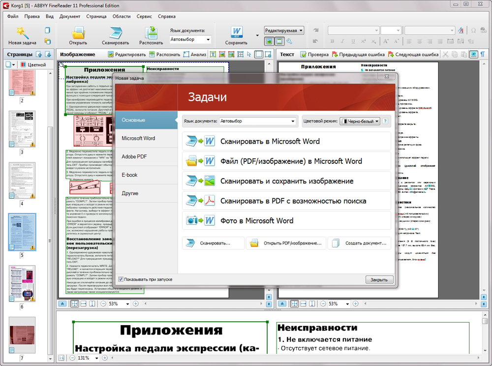Open Язык документа dropdown in dialog
The height and width of the screenshot is (366, 492).
(257, 121)
